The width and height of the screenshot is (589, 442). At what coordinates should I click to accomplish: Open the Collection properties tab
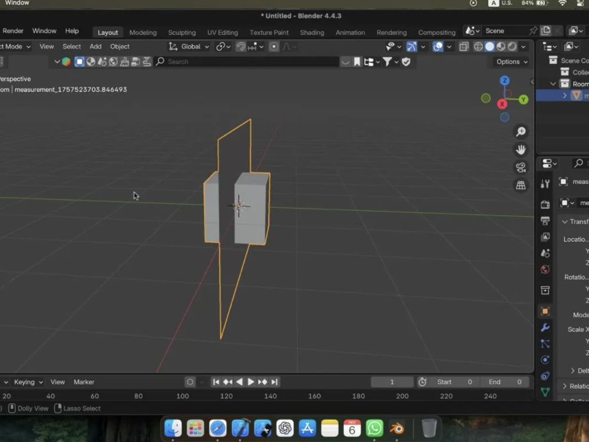coord(545,290)
